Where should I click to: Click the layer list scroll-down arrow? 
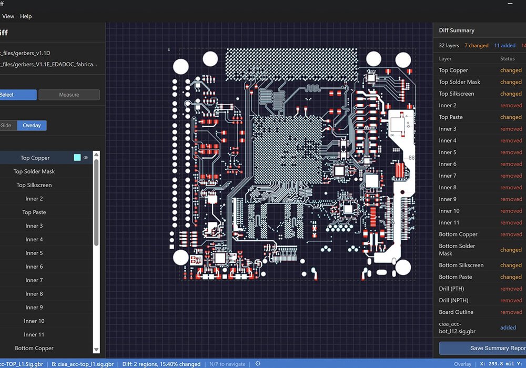coord(96,350)
